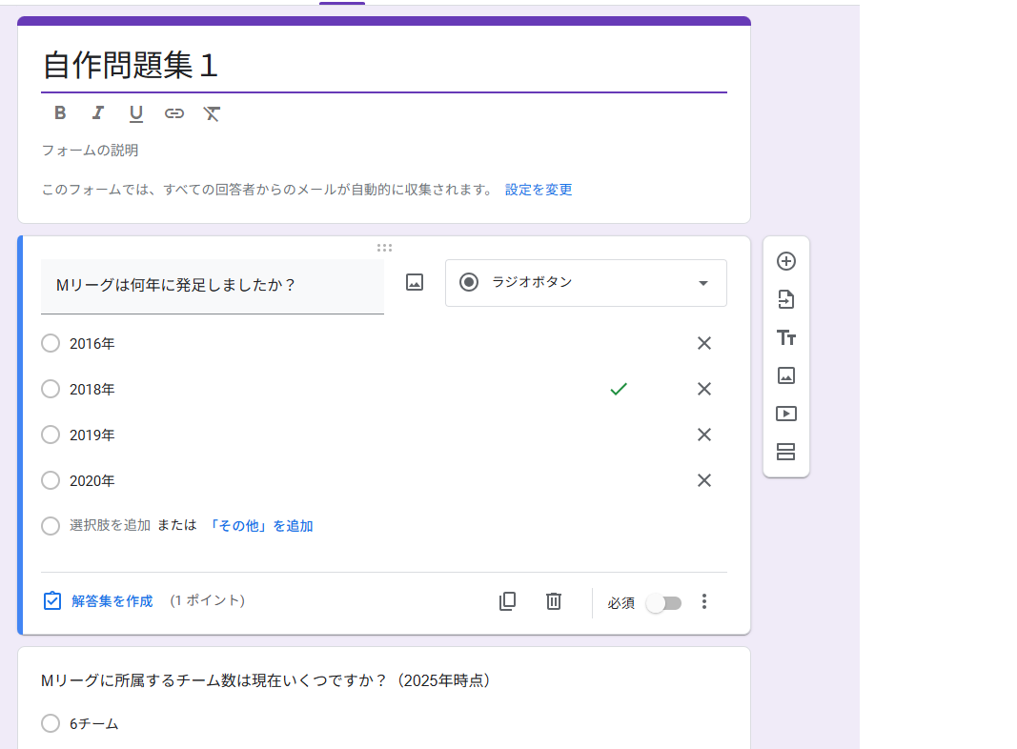The height and width of the screenshot is (749, 1017).
Task: Remove the 2016年 option
Action: pyautogui.click(x=704, y=343)
